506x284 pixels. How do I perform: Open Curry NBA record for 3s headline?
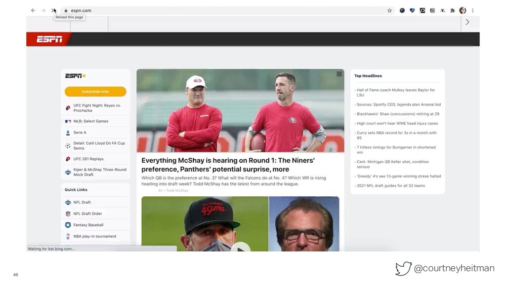(x=396, y=135)
